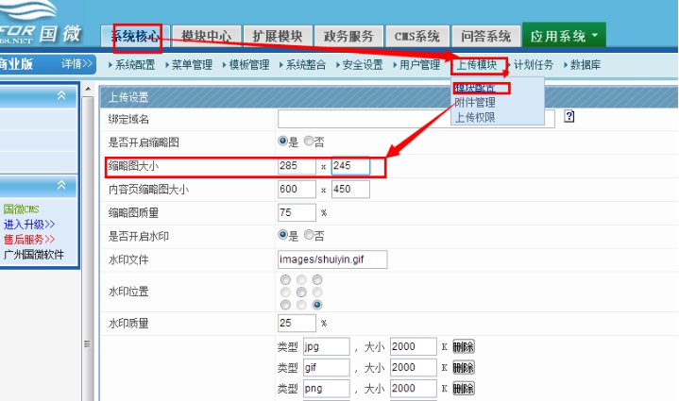This screenshot has height=401, width=679.
Task: Collapse the second left sidebar panel
Action: [x=61, y=186]
